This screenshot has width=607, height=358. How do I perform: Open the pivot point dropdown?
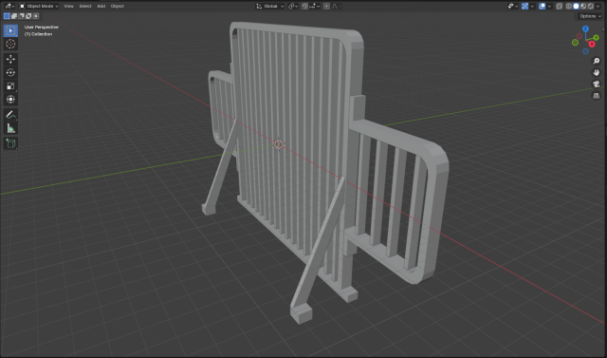coord(294,7)
